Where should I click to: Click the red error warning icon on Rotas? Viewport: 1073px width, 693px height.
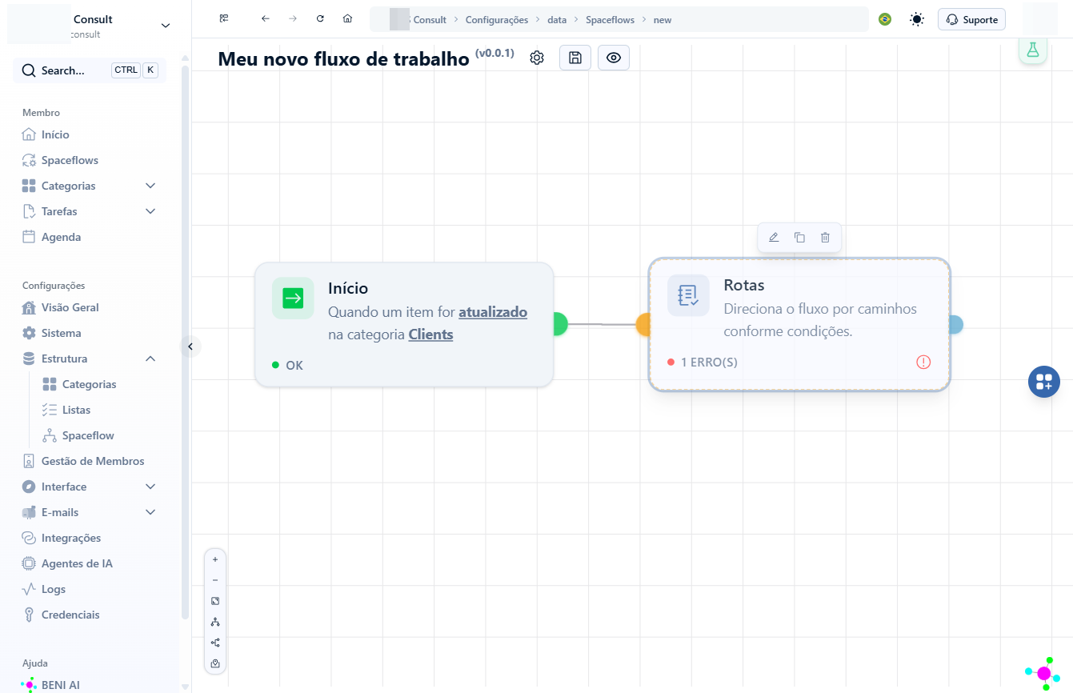[x=923, y=363]
